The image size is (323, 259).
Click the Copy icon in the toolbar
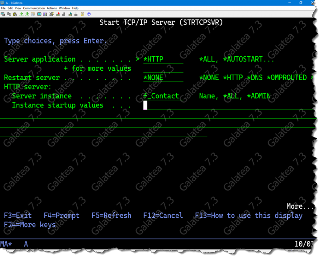tap(9, 14)
